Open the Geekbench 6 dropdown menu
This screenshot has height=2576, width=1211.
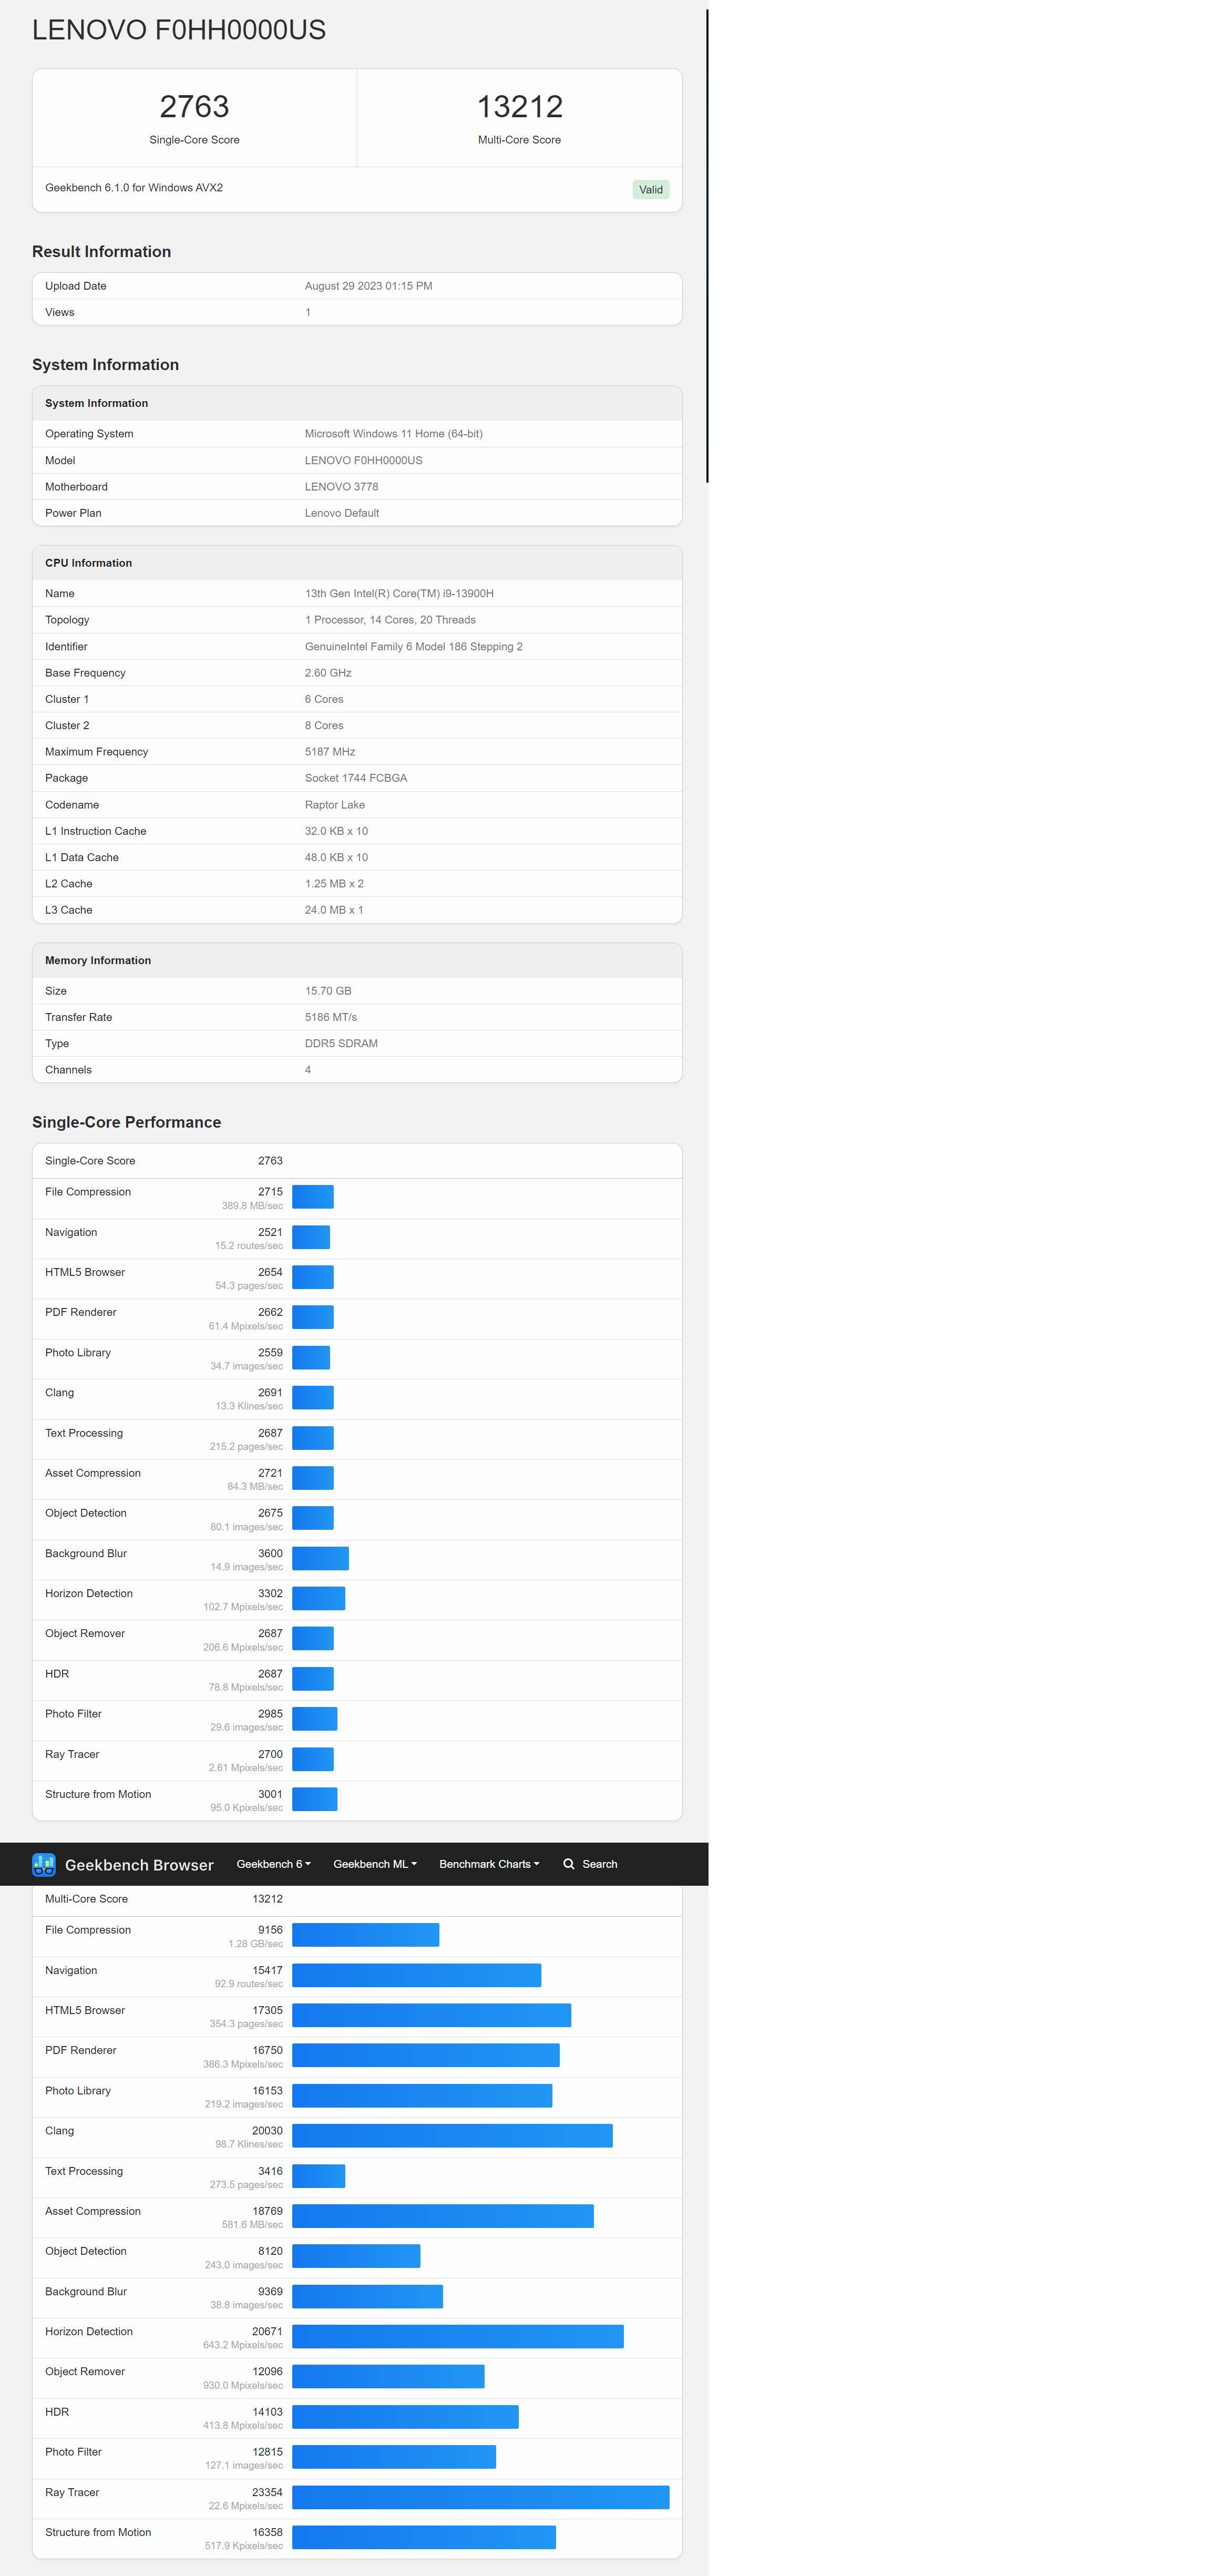273,1864
